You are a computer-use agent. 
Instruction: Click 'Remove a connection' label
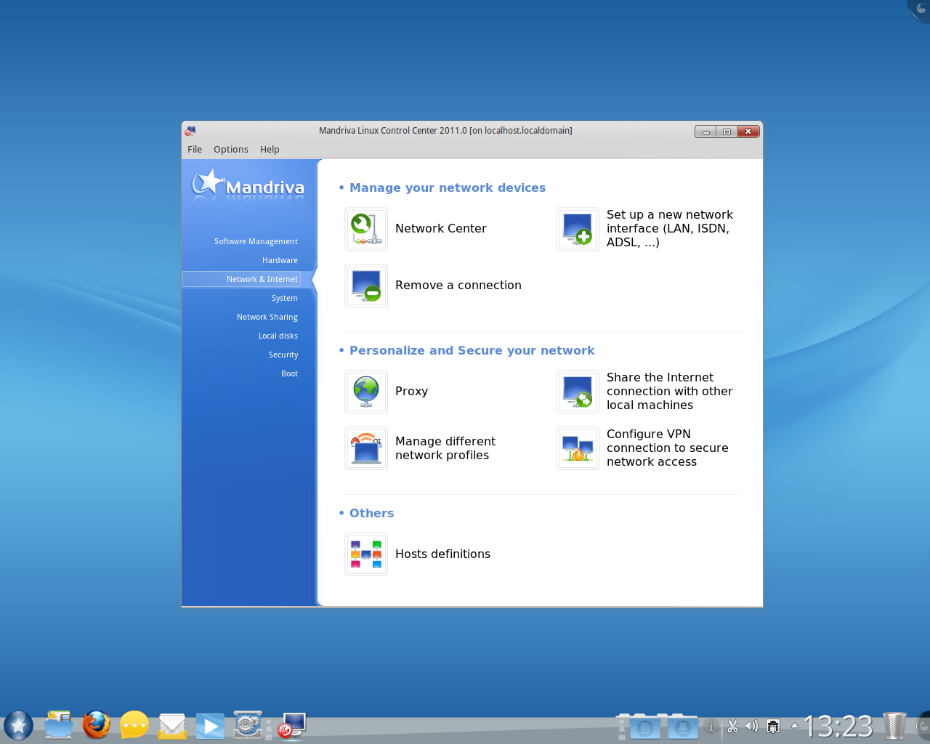coord(458,286)
